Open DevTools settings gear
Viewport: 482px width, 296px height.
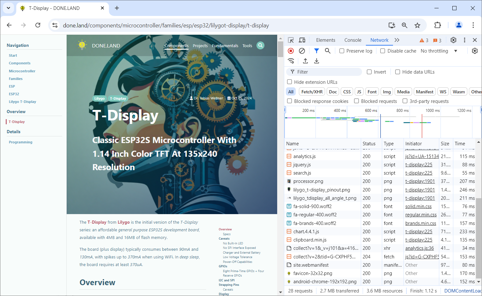click(453, 40)
